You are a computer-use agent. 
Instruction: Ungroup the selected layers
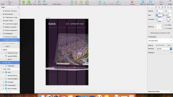tap(45, 3)
